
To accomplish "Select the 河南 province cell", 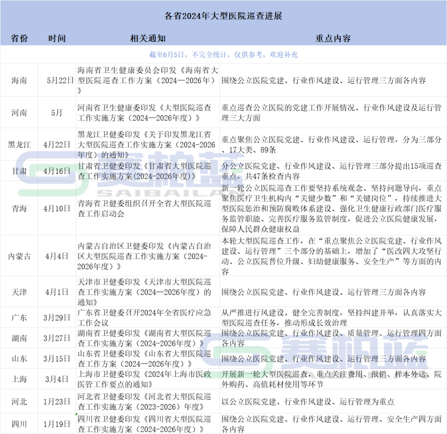I will tap(19, 112).
